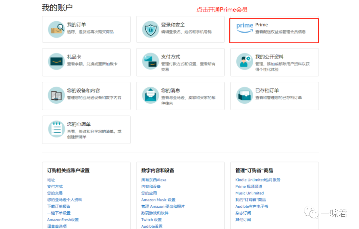Open the 您的交易 link
This screenshot has height=229, width=359.
(x=55, y=193)
